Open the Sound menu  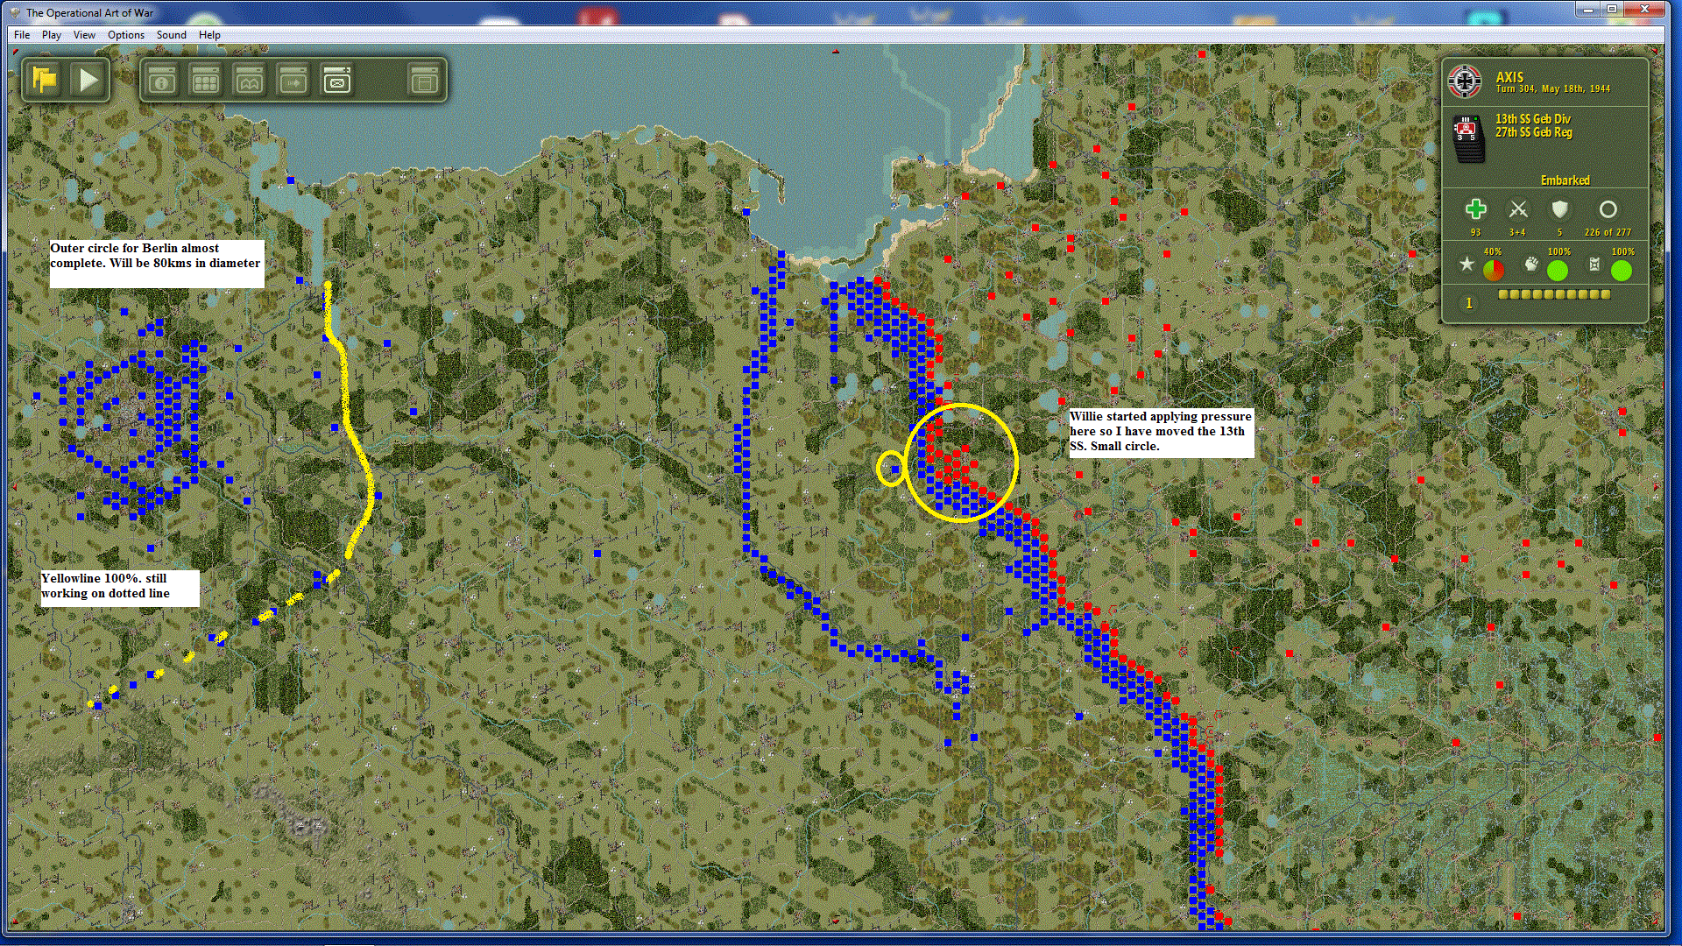(172, 35)
